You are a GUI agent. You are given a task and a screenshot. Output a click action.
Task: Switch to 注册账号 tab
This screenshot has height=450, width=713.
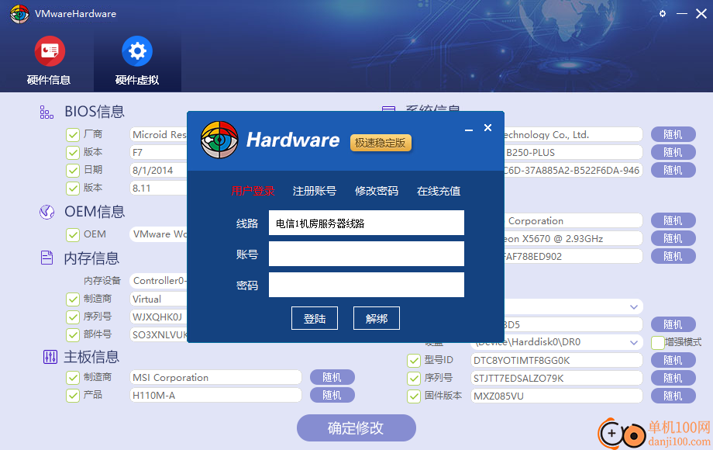[315, 191]
